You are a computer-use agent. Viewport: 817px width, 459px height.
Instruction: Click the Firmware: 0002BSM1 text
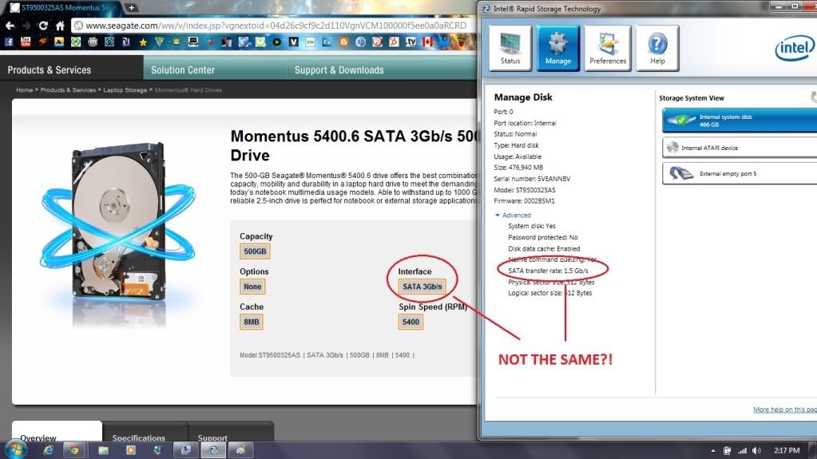pyautogui.click(x=524, y=200)
